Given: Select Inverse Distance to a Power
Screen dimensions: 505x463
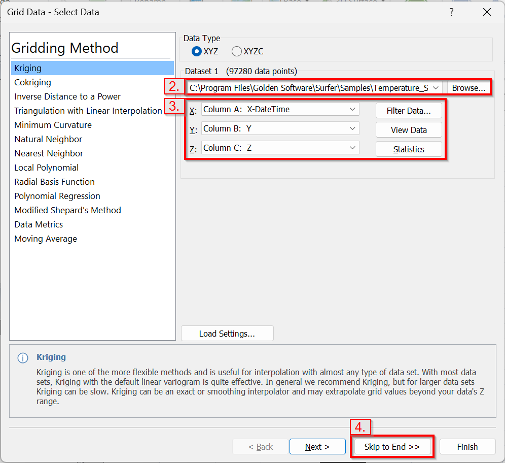Looking at the screenshot, I should pos(67,96).
